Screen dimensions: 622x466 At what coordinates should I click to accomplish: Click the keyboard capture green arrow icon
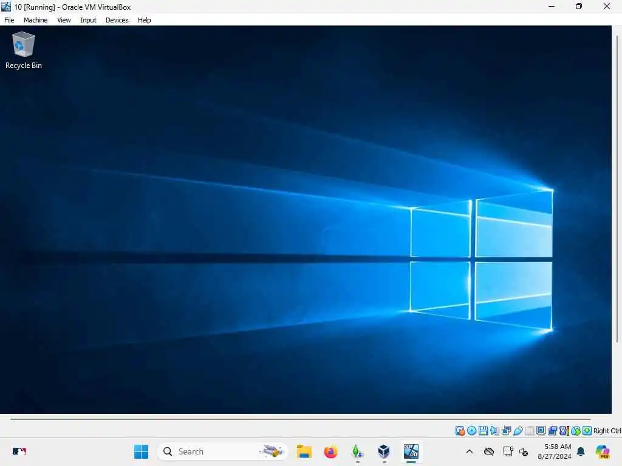pos(587,431)
